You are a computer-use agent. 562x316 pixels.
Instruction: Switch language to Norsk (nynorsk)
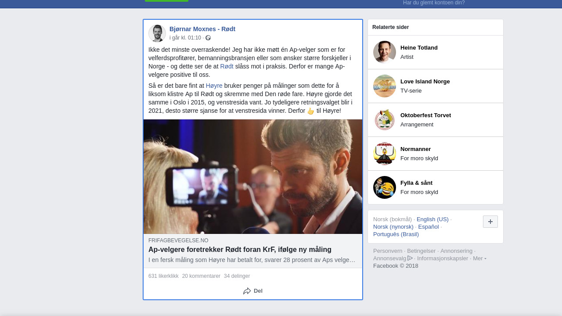tap(393, 227)
